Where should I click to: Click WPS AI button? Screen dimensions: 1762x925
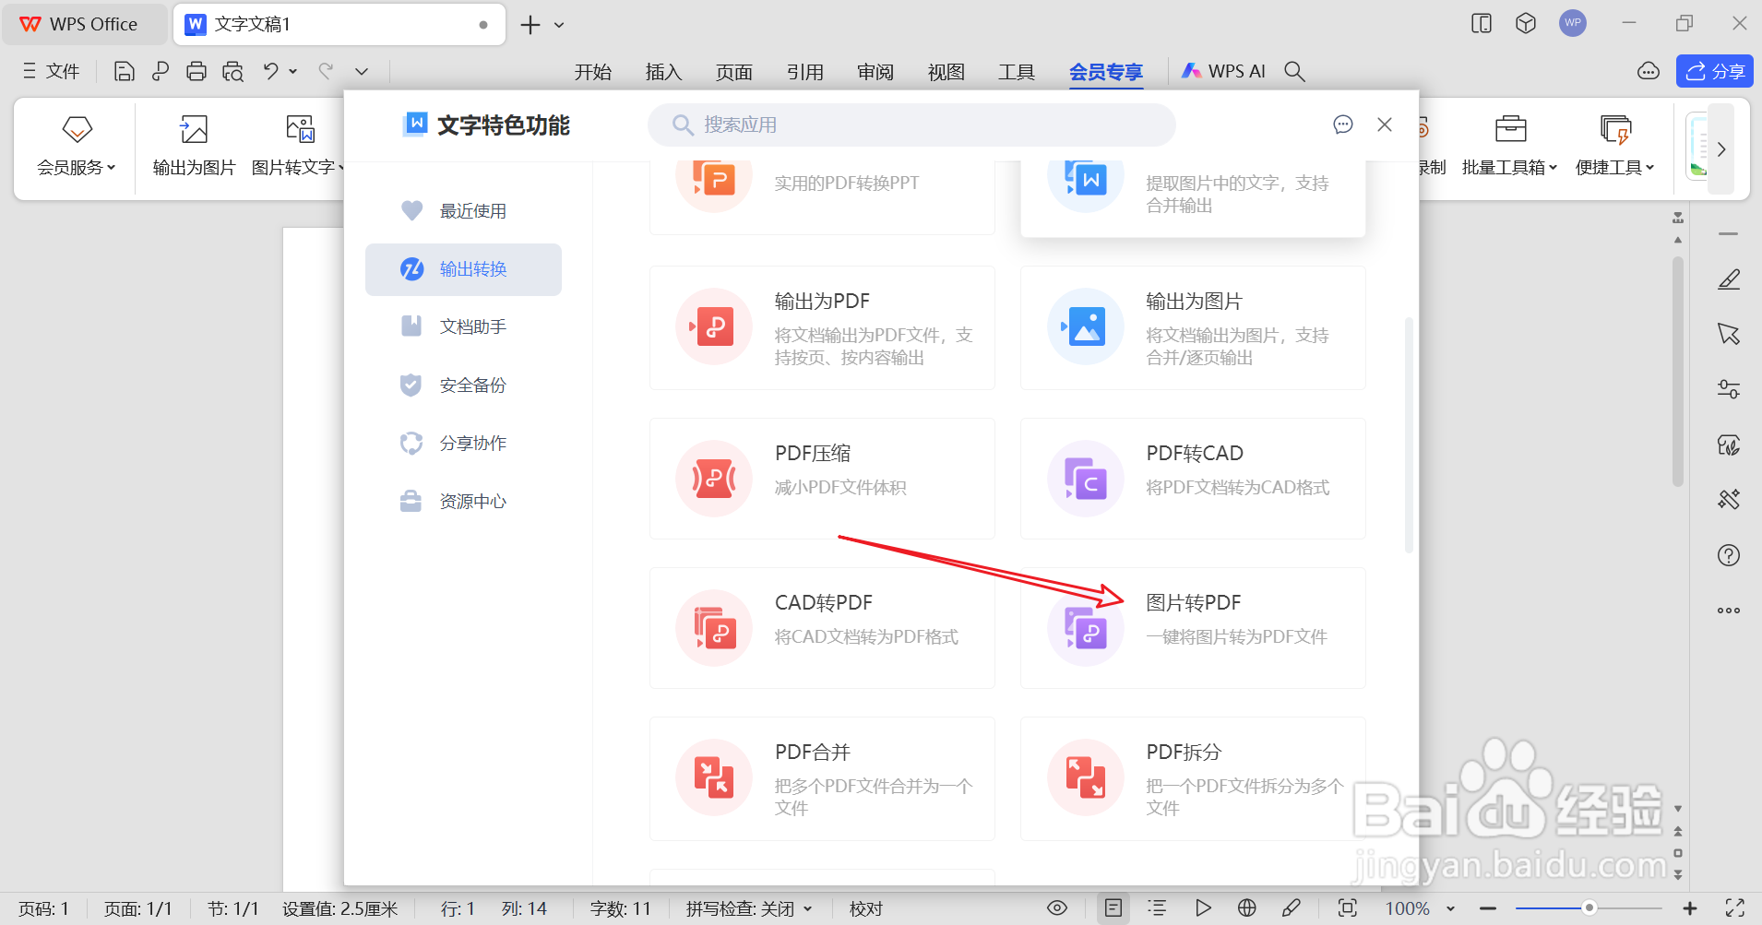[1223, 71]
